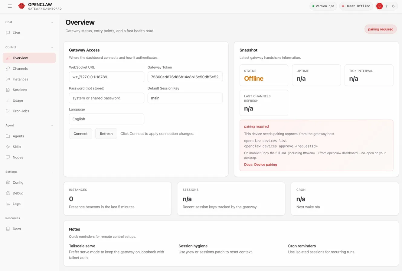Click 'openclaw devices approve <requestId>' command
Viewport: 402px width, 271px height.
281,146
